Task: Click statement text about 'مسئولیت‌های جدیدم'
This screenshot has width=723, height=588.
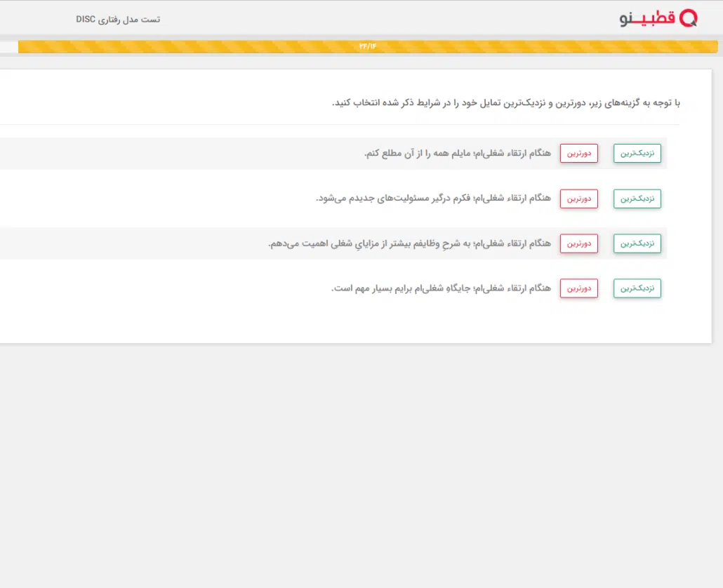Action: click(433, 199)
